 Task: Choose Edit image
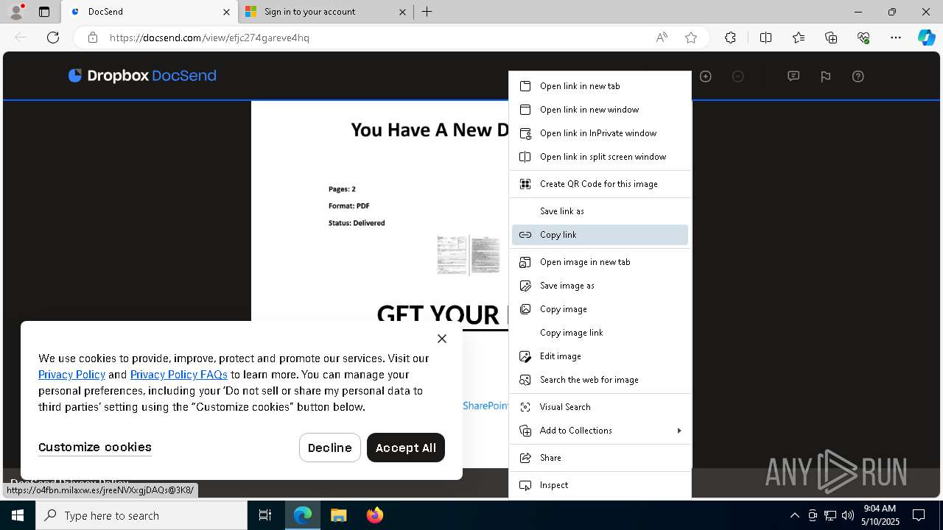coord(600,356)
